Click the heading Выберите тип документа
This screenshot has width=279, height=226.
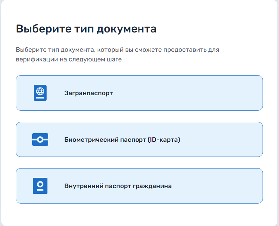pyautogui.click(x=86, y=29)
